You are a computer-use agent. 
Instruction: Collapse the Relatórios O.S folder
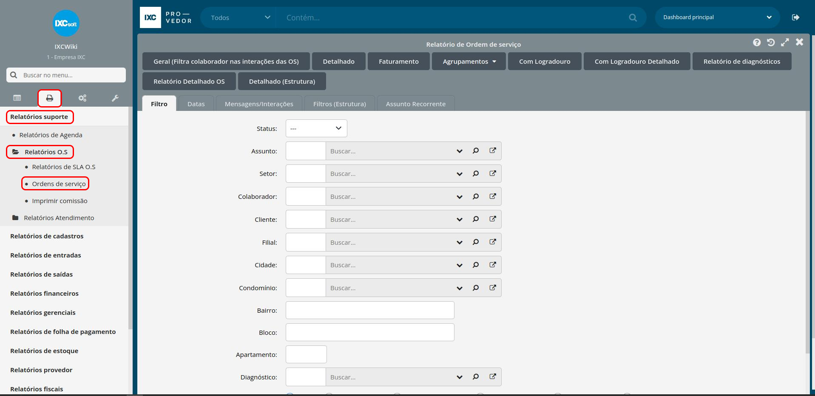(40, 152)
